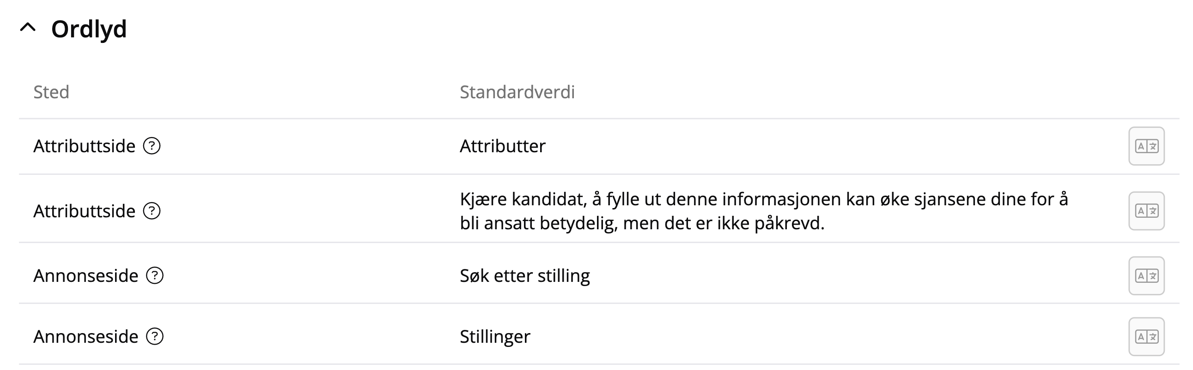Viewport: 1193px width, 370px height.
Task: Select the Søk etter stilling value
Action: pos(525,275)
